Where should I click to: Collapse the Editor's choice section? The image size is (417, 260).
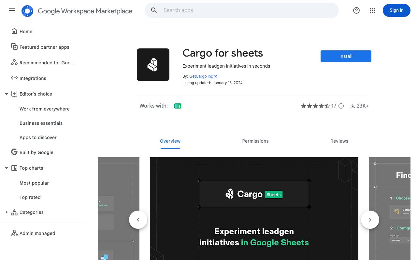pos(6,94)
